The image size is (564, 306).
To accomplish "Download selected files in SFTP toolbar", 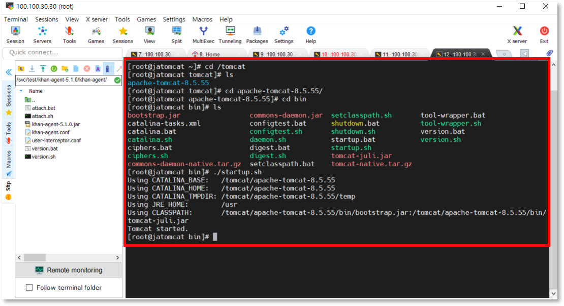I will (32, 68).
